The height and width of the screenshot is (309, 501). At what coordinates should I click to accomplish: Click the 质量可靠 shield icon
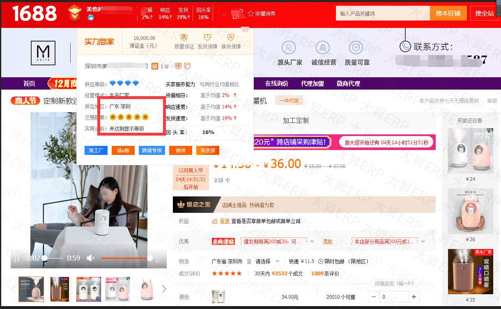[x=356, y=48]
